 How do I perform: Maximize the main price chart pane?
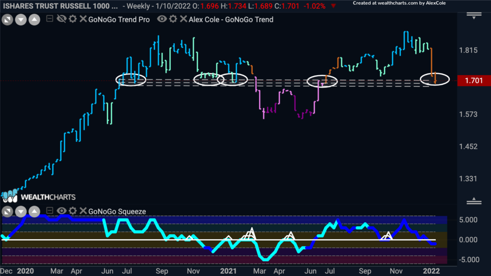7,20
